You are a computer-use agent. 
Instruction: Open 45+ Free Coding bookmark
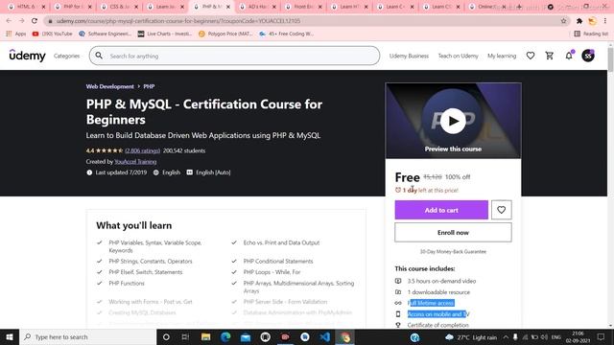point(286,34)
